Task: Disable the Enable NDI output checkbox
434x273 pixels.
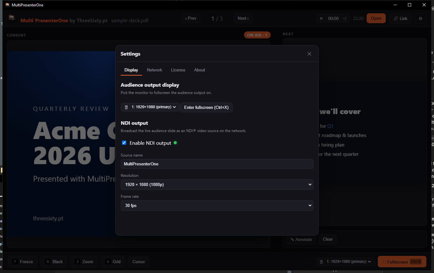Action: pos(124,143)
